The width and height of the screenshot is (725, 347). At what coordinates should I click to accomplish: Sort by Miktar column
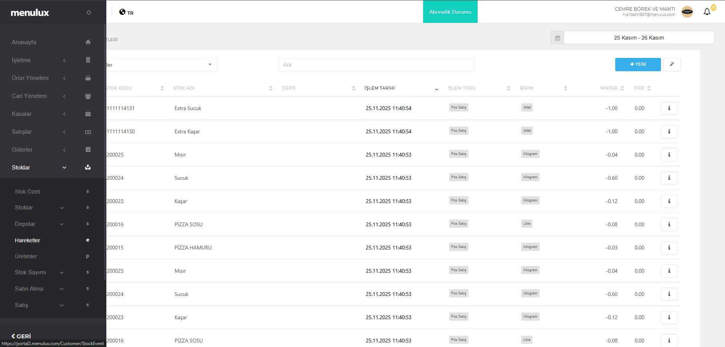(622, 88)
